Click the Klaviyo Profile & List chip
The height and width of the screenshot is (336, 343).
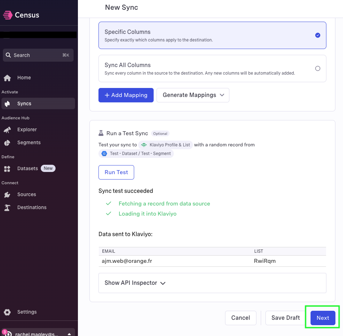(x=166, y=145)
